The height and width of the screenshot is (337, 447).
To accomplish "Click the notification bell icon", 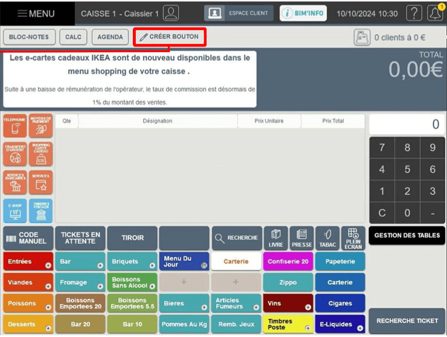I will pos(435,13).
